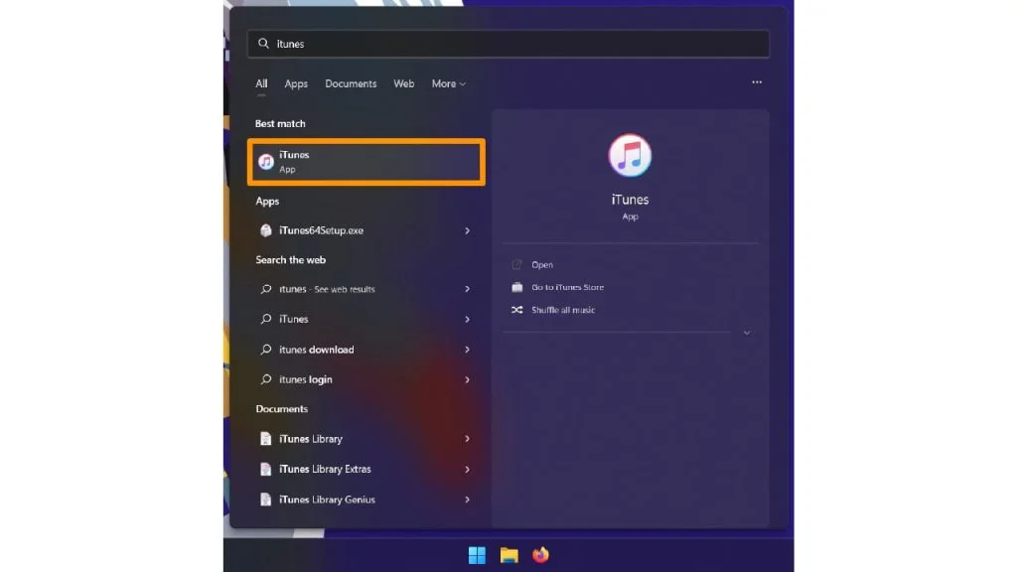Launch Firefox from the taskbar
Viewport: 1017px width, 572px height.
coord(540,555)
